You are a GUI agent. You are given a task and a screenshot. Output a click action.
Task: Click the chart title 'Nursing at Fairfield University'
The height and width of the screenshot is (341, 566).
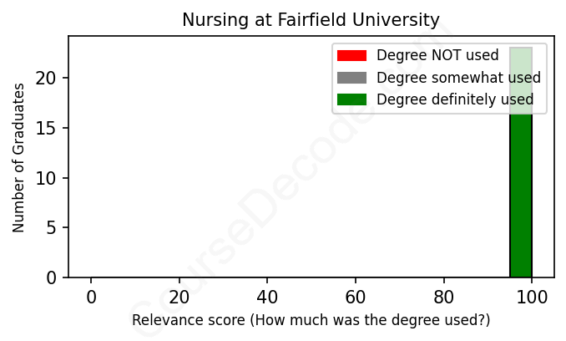[x=311, y=19]
